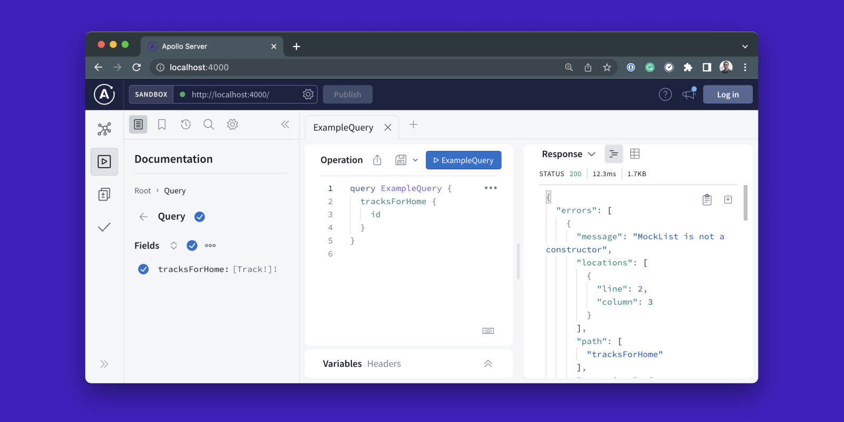Open the save options dropdown arrow
This screenshot has height=422, width=844.
[x=415, y=160]
